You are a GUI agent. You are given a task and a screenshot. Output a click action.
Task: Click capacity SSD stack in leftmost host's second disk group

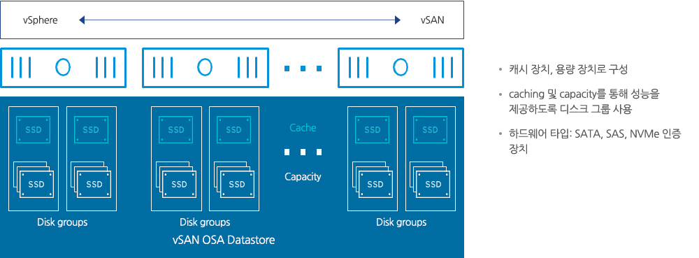[92, 180]
